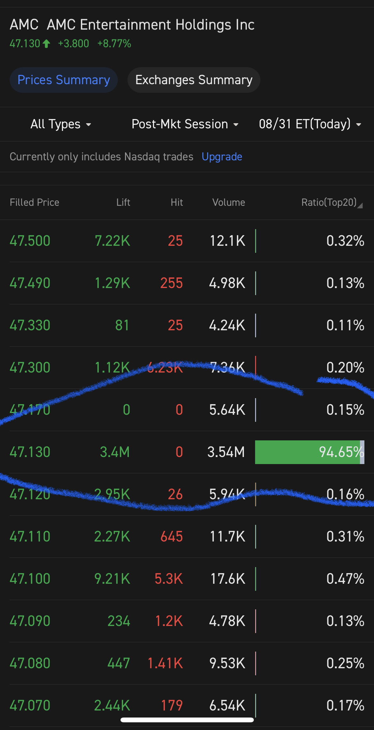
Task: Click the 11.7K volume value
Action: coord(227,537)
